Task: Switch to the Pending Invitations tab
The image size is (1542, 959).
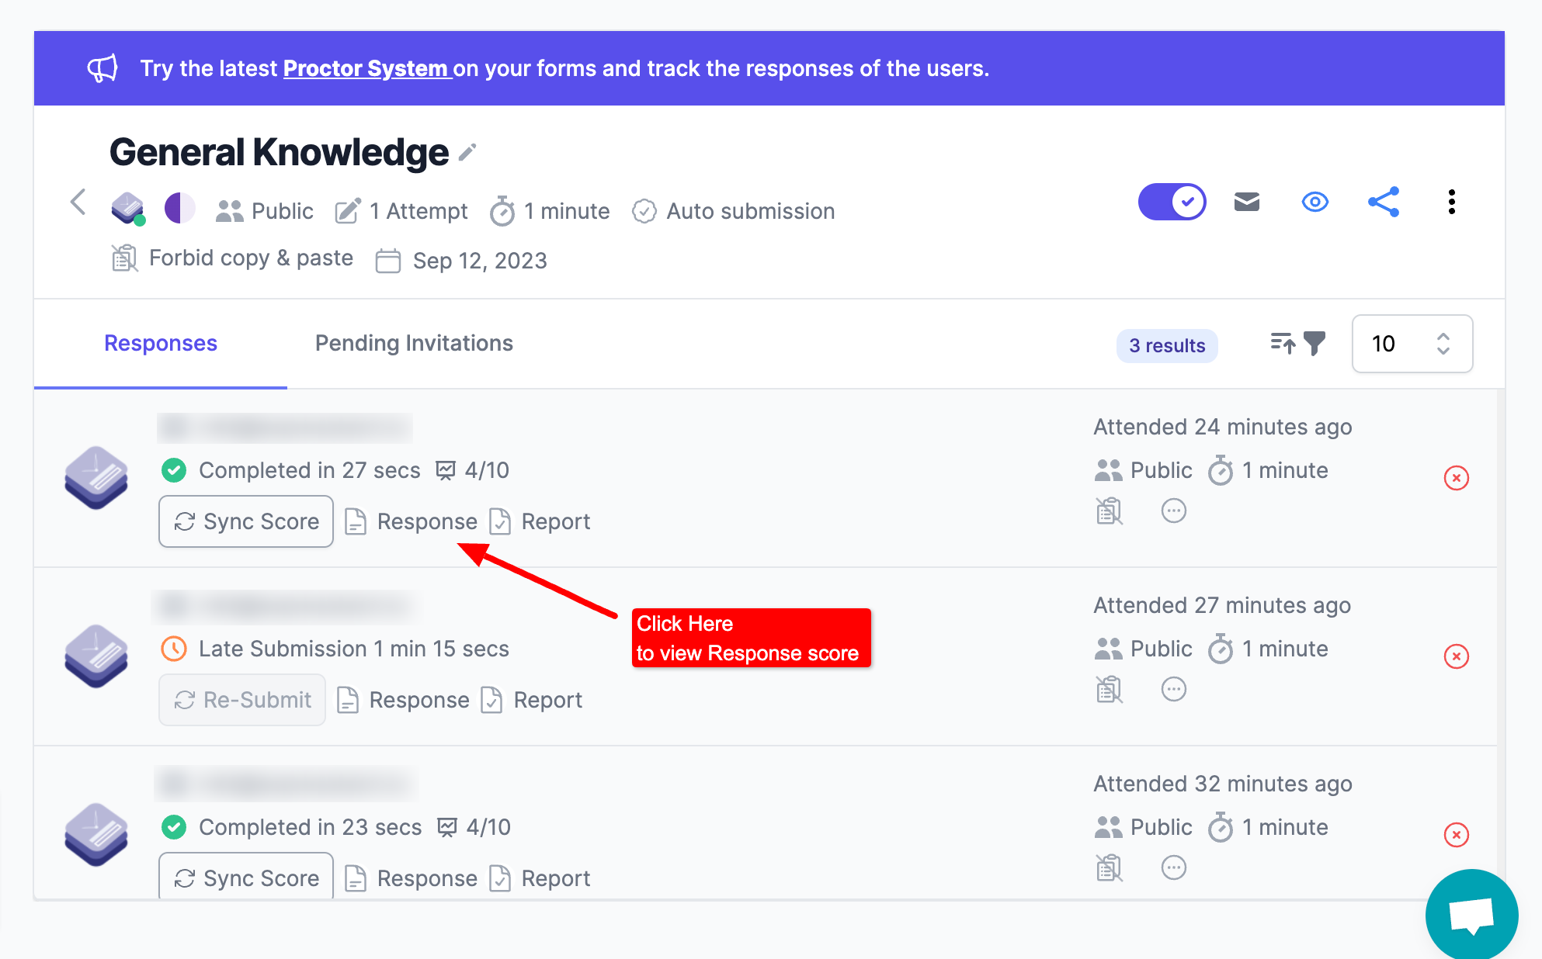Action: click(413, 343)
